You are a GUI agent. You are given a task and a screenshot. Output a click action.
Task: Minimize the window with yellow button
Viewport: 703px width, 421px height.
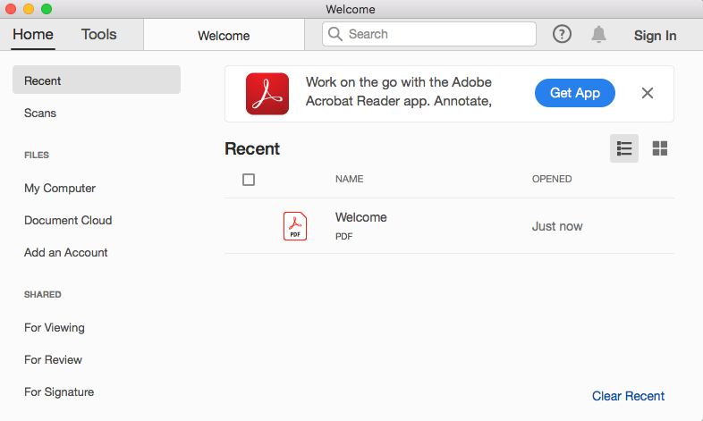29,9
